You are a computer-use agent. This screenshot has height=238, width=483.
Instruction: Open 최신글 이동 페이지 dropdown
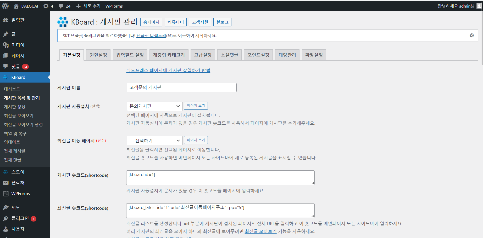pos(154,141)
